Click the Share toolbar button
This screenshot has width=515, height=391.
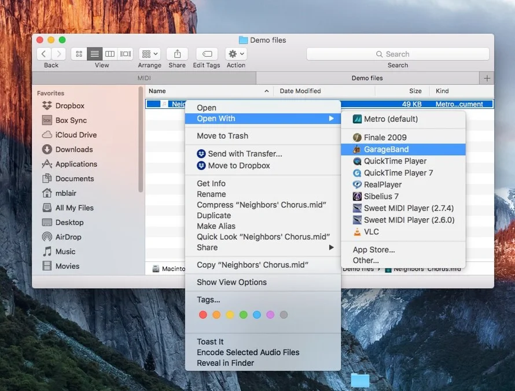pyautogui.click(x=177, y=54)
